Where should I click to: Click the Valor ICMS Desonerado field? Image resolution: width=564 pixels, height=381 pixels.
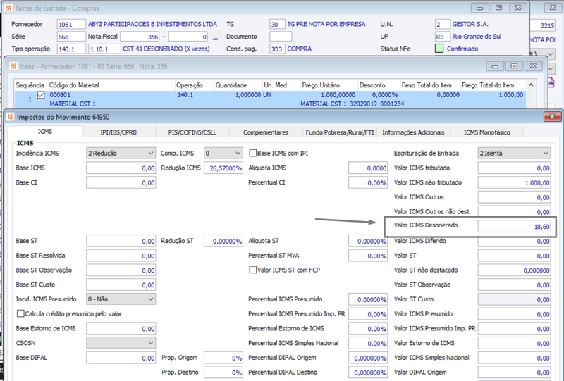point(514,227)
